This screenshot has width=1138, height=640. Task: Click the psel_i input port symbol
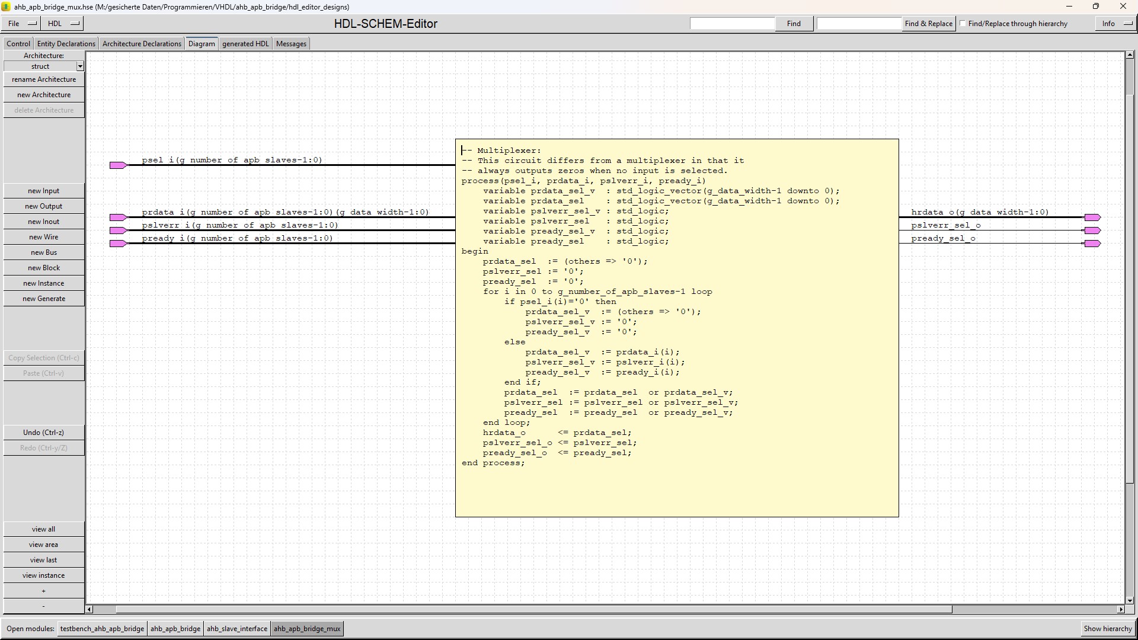click(118, 165)
